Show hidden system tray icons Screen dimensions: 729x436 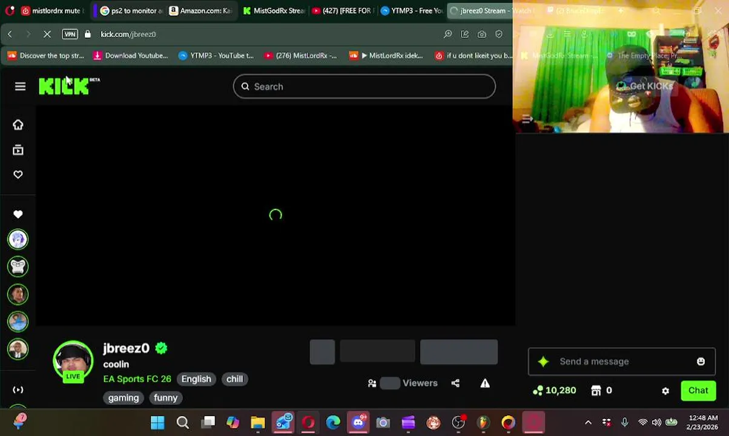[588, 423]
